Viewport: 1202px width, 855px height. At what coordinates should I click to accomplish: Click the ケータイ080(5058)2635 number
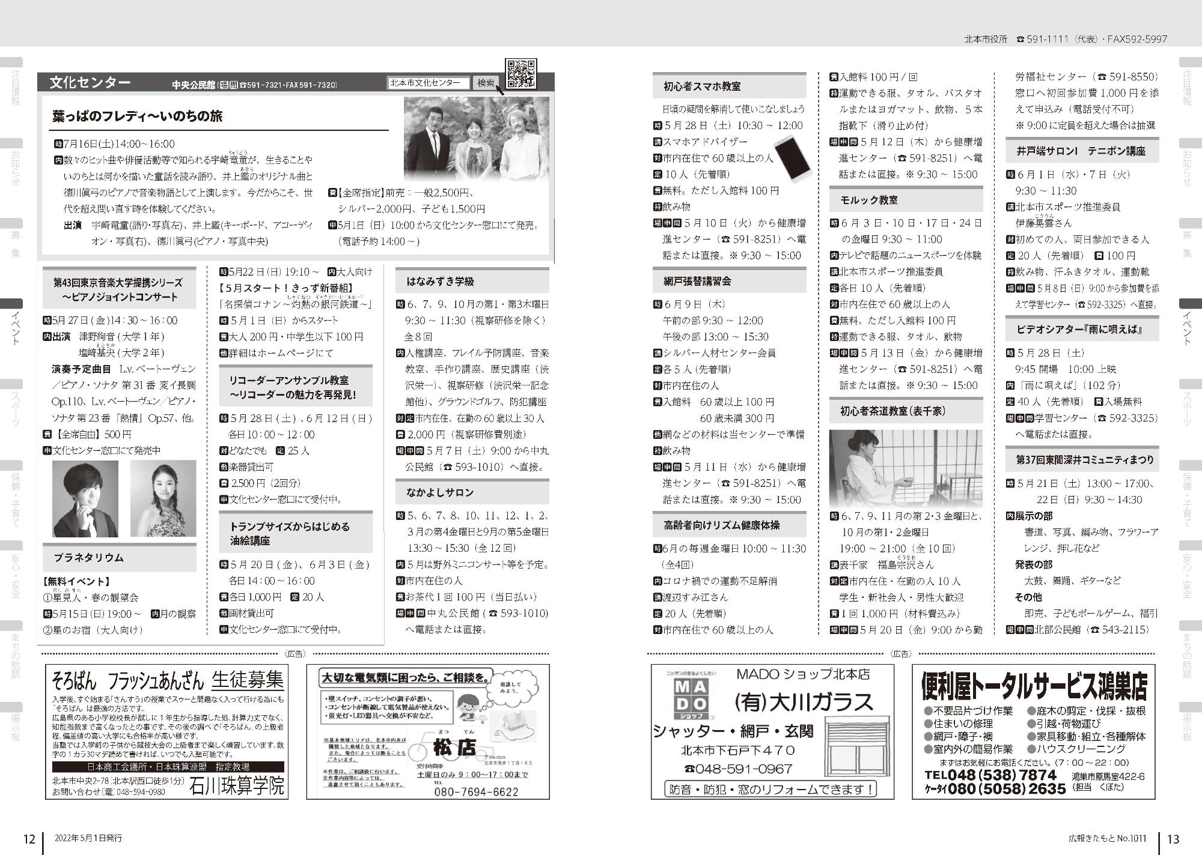pos(995,788)
